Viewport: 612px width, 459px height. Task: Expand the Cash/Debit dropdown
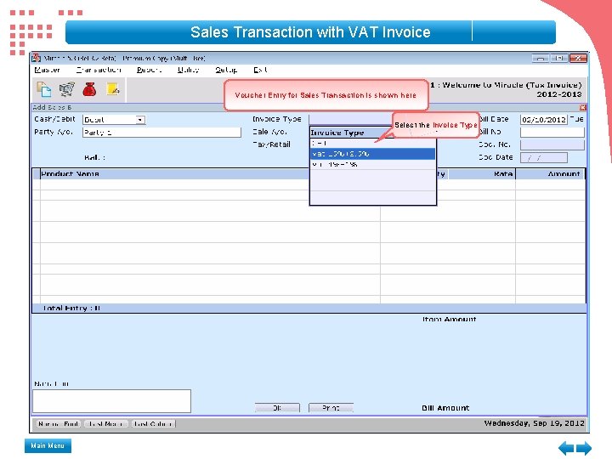tap(140, 120)
